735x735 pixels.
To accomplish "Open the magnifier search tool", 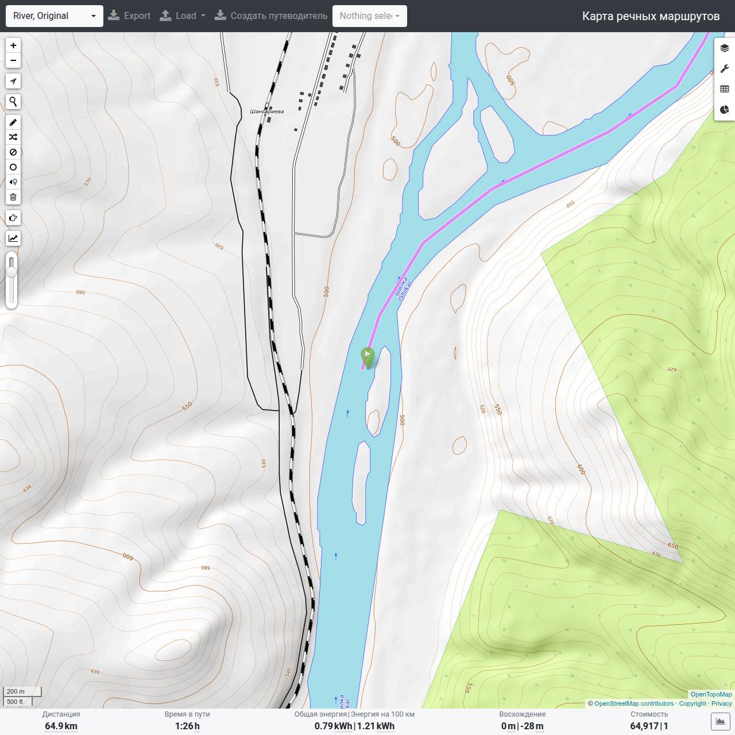I will tap(13, 102).
